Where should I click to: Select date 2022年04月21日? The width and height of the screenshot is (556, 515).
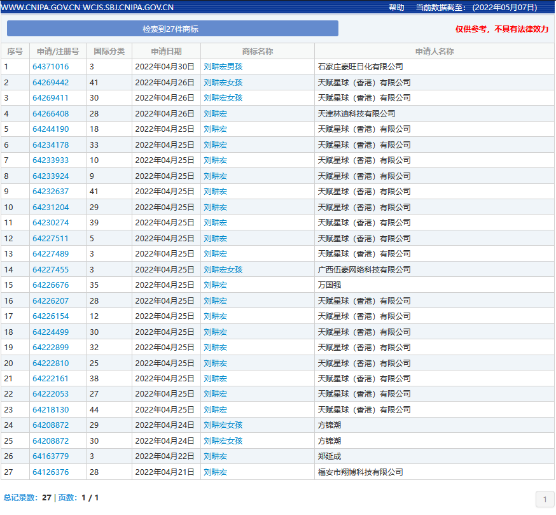pos(165,472)
